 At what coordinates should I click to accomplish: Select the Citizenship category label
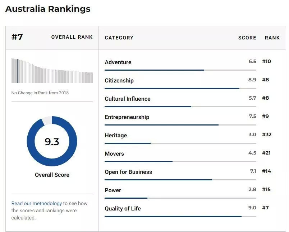click(x=119, y=81)
